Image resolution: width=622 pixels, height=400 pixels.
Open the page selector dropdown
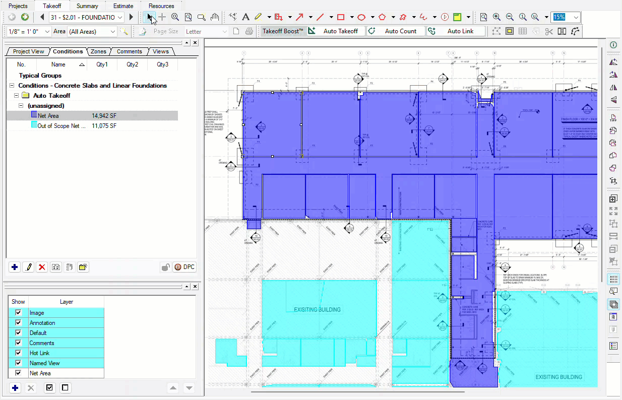[x=120, y=17]
